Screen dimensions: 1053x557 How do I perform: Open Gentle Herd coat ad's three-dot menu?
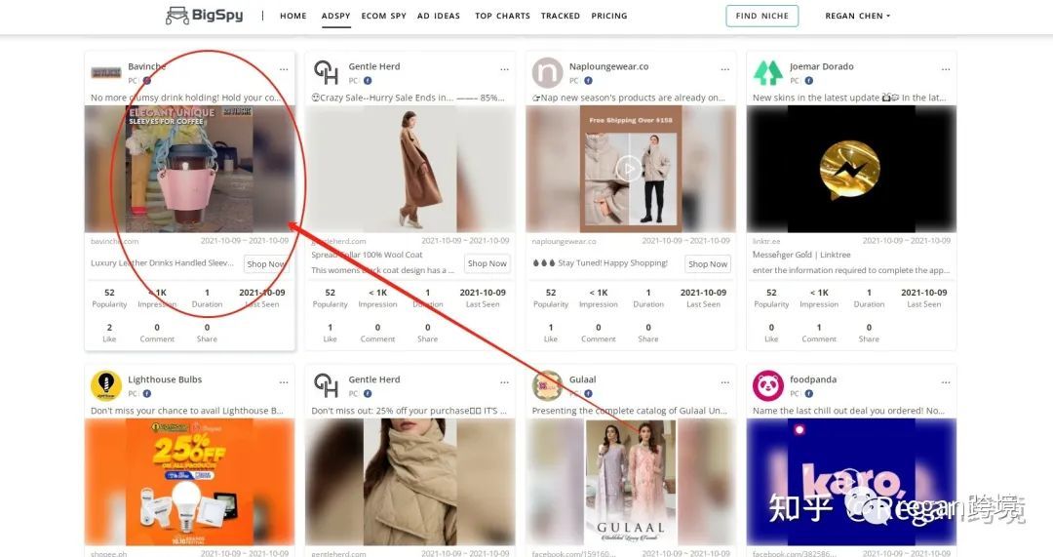point(504,69)
